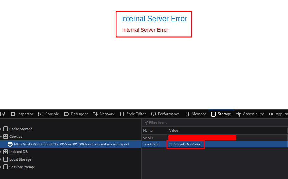Click the Style Editor braces icon
The width and height of the screenshot is (288, 179).
click(122, 114)
